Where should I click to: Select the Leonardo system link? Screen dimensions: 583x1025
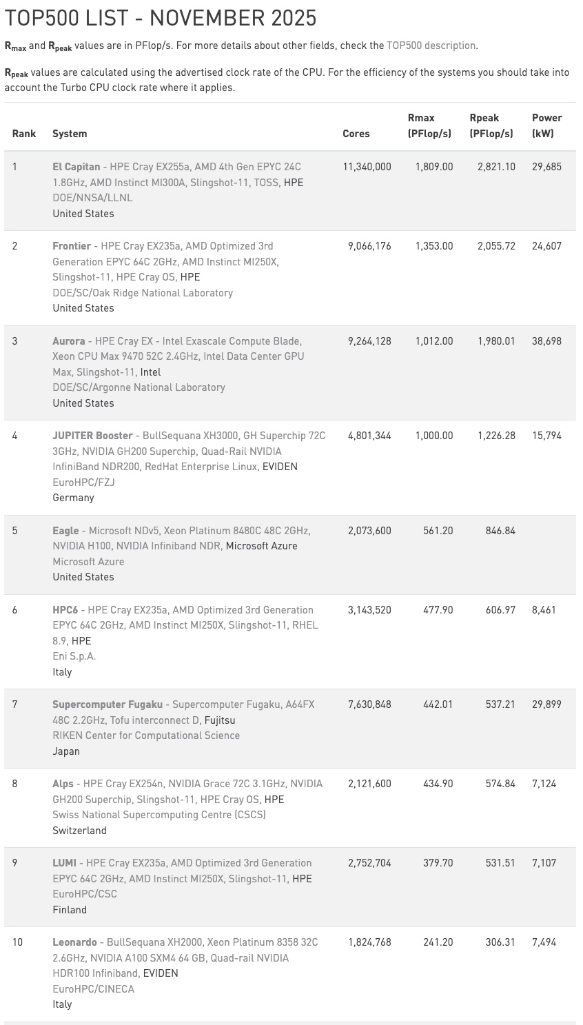(x=74, y=942)
